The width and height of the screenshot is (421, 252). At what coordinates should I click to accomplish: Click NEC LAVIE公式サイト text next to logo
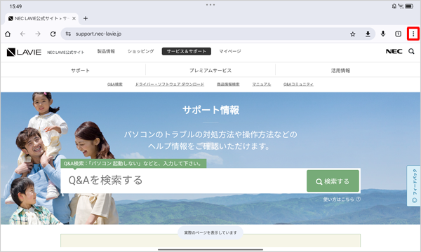click(x=66, y=52)
